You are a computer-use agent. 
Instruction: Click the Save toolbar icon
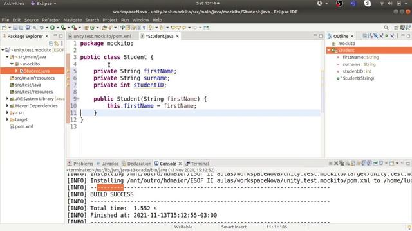point(15,28)
